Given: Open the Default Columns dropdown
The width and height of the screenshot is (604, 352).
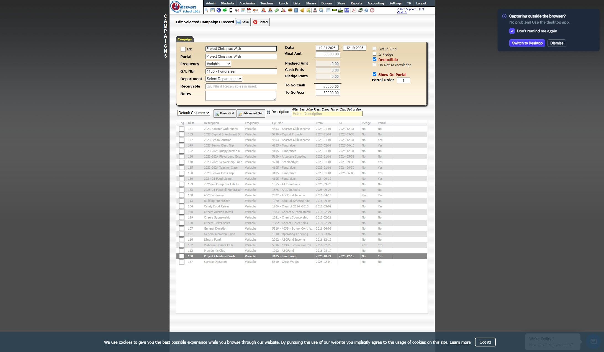Looking at the screenshot, I should pos(194,113).
